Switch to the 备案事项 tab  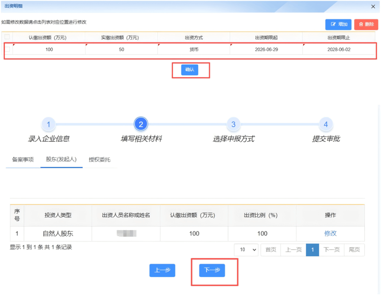point(23,159)
